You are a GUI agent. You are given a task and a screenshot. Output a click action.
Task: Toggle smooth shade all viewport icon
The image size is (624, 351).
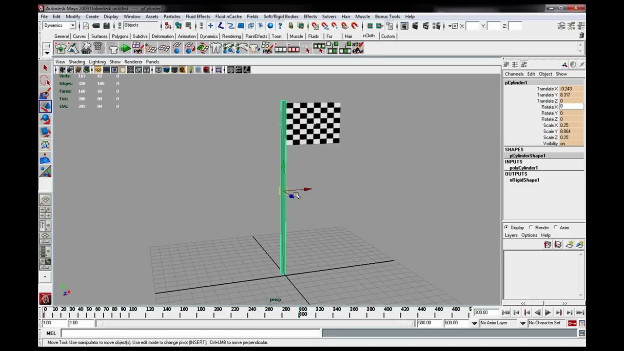point(166,70)
